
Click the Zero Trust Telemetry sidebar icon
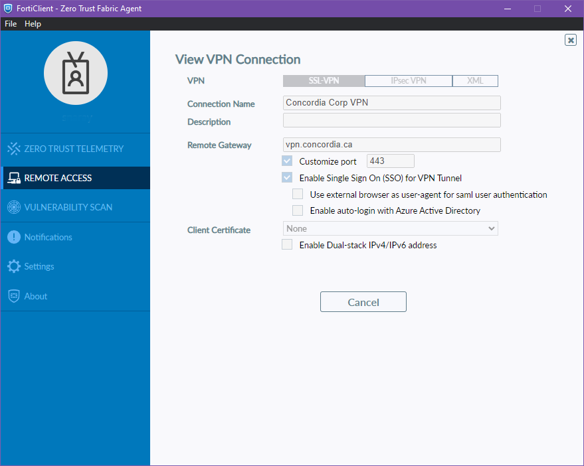[14, 149]
